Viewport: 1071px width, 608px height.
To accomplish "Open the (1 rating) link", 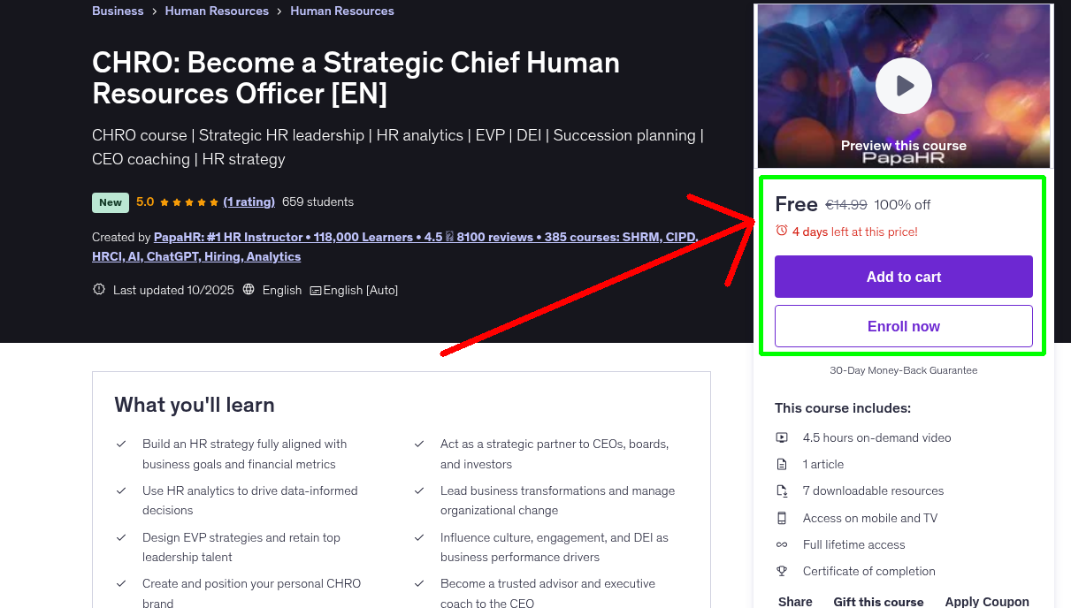I will point(249,201).
